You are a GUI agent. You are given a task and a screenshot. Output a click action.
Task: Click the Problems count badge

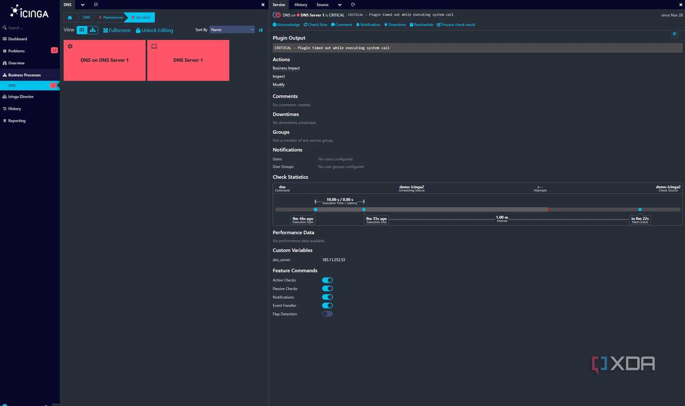pyautogui.click(x=54, y=51)
